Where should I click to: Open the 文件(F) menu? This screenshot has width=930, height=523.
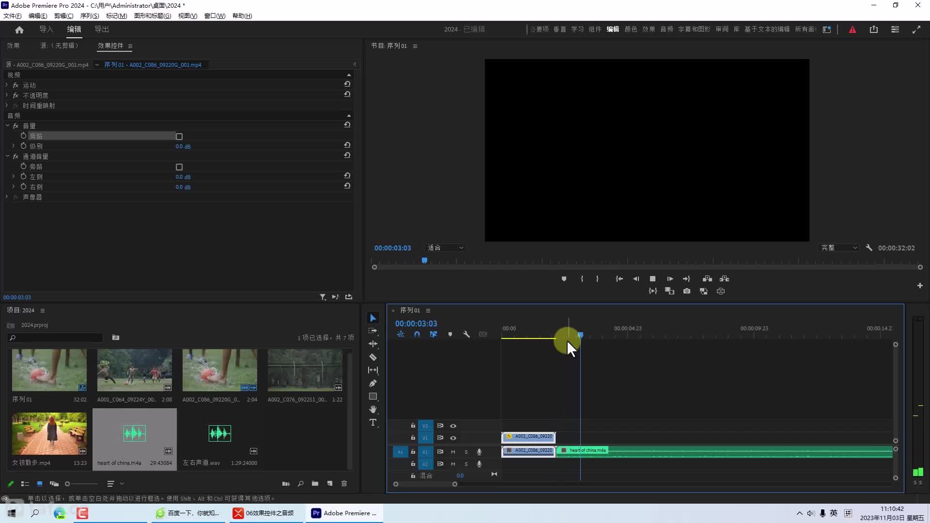click(x=12, y=15)
